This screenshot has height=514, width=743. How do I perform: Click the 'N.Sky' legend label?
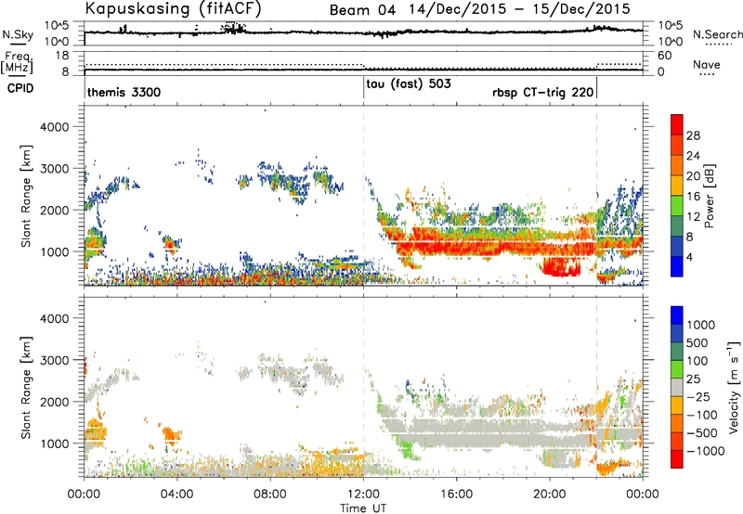point(18,34)
